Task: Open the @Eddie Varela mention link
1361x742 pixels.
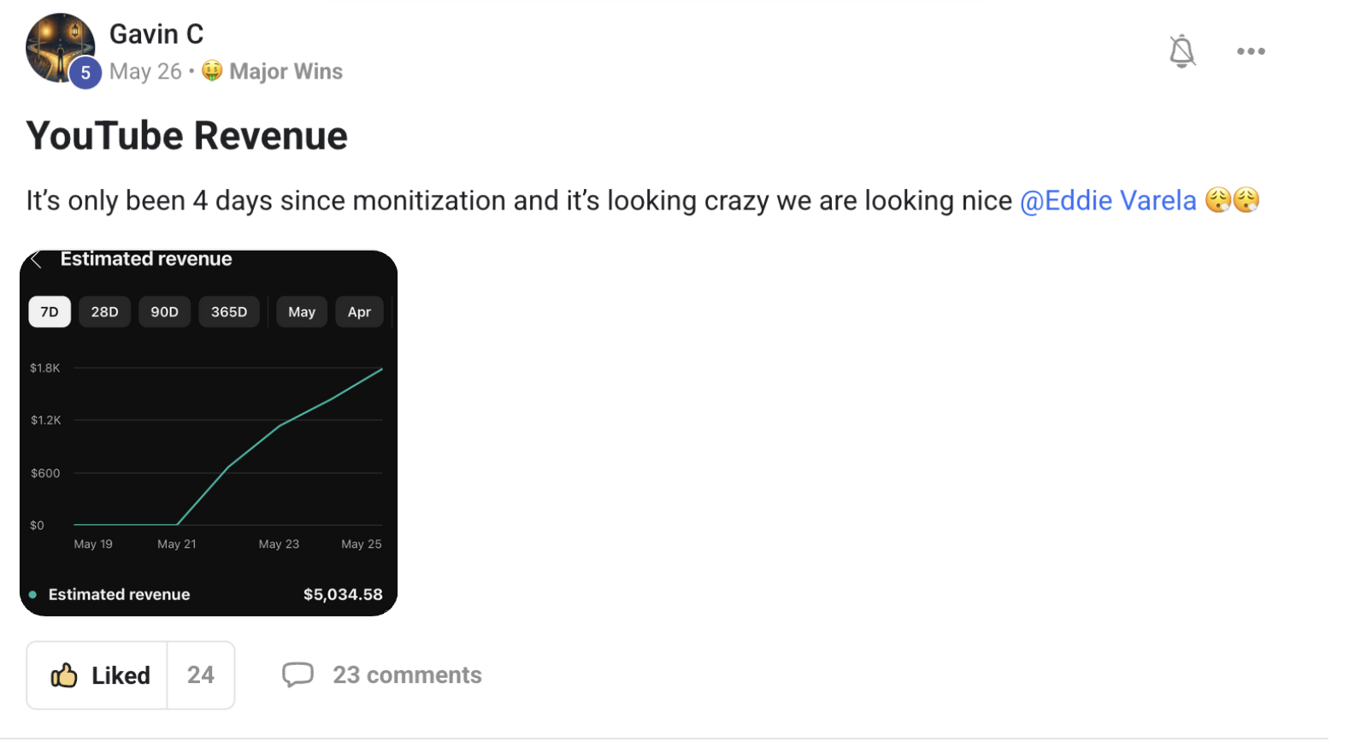Action: [x=1108, y=201]
